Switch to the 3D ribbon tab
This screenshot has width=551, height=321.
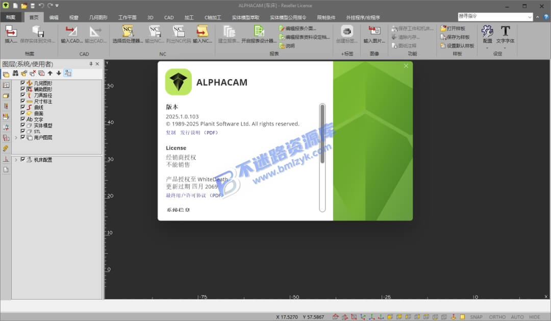pos(150,17)
